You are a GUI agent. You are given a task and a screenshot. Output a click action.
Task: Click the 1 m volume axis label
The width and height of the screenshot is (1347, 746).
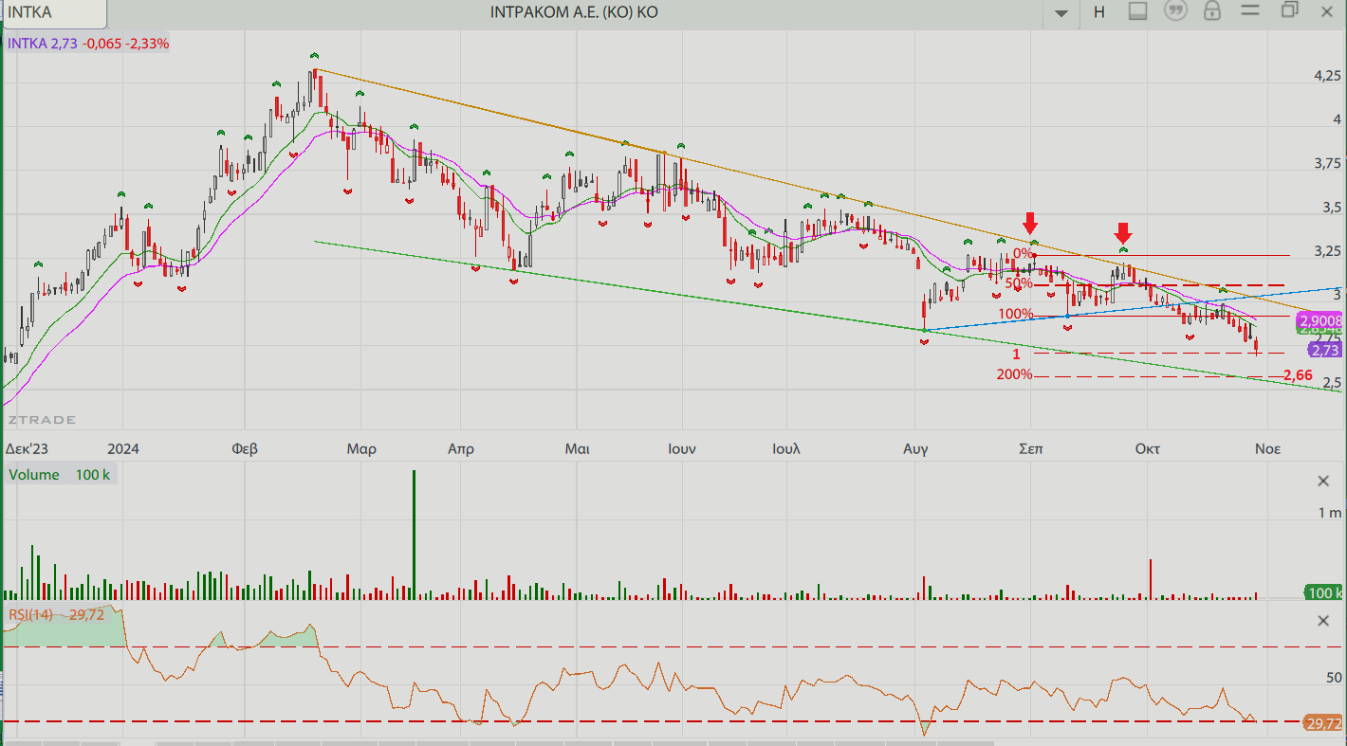(1329, 513)
